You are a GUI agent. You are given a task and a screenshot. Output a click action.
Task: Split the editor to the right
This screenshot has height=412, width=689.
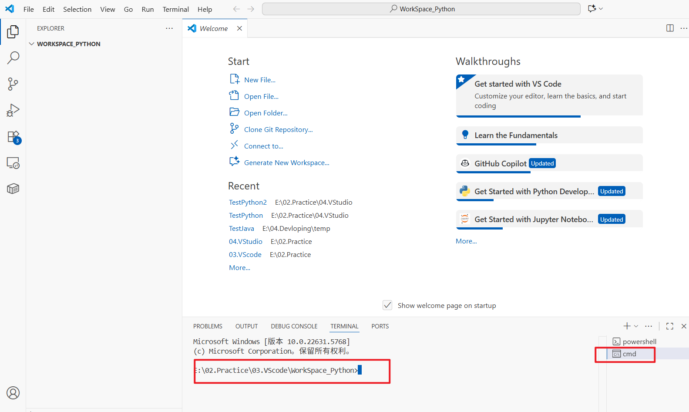(670, 28)
